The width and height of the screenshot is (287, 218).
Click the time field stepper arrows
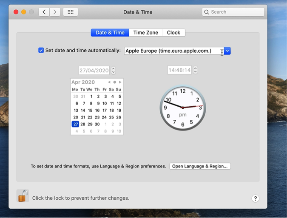[195, 70]
